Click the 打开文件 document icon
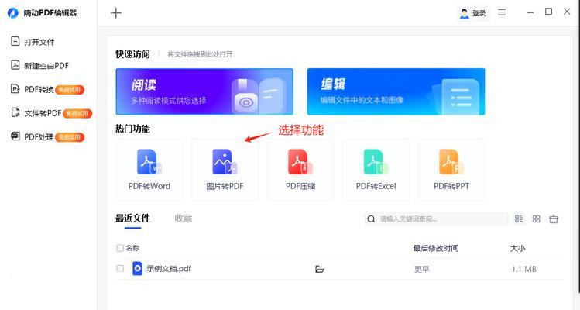Viewport: 580px width, 310px height. click(15, 41)
